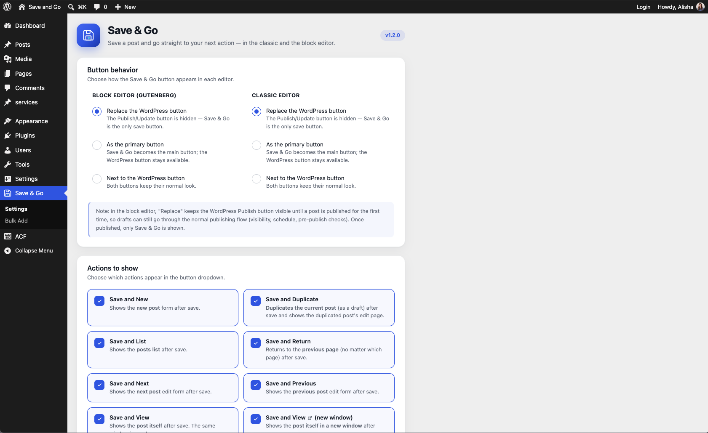Click the plus icon next to New
708x433 pixels.
coord(118,7)
